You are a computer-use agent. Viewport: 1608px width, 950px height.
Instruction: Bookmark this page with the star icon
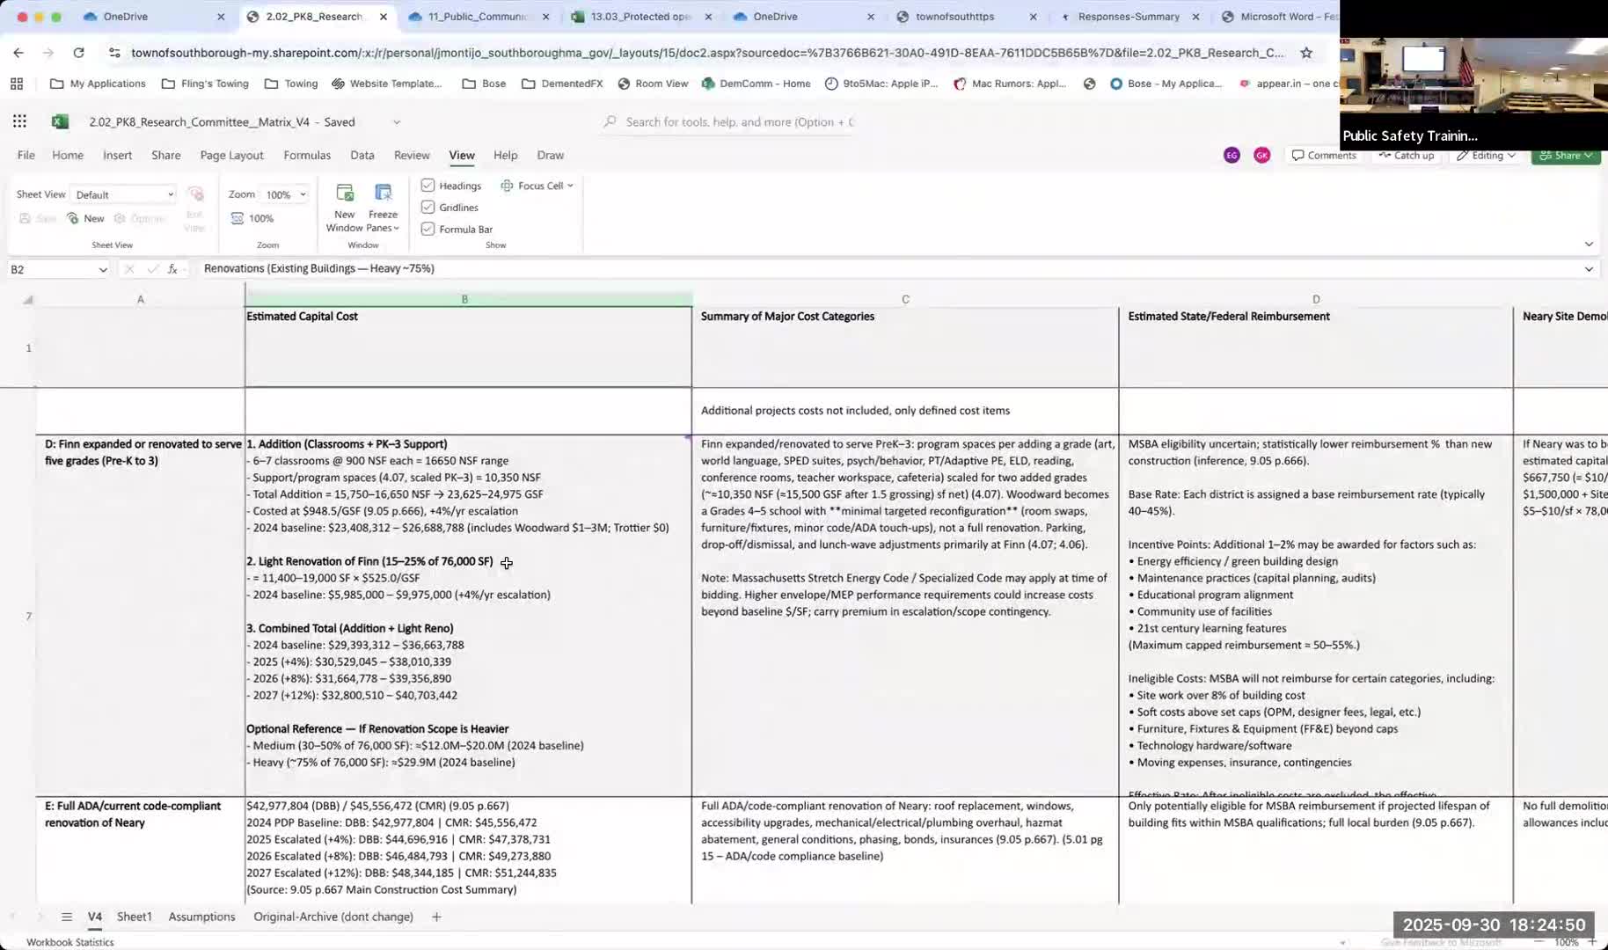coord(1306,53)
